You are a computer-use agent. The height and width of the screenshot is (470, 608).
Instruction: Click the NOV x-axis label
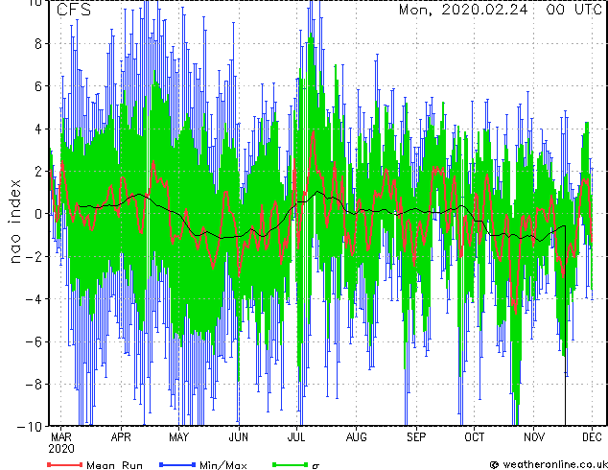point(534,437)
